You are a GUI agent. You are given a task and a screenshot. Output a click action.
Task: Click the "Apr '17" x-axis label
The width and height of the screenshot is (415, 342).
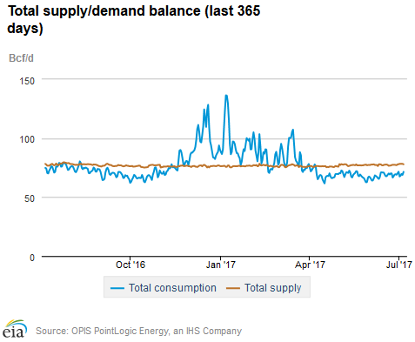310,265
